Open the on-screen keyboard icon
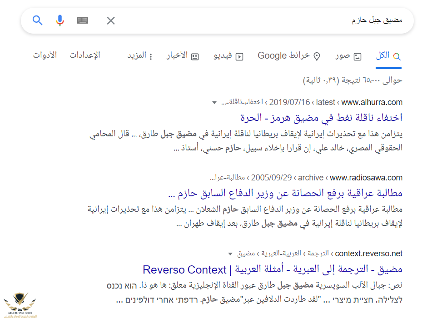Screen dimensions: 422x319 [x=83, y=20]
